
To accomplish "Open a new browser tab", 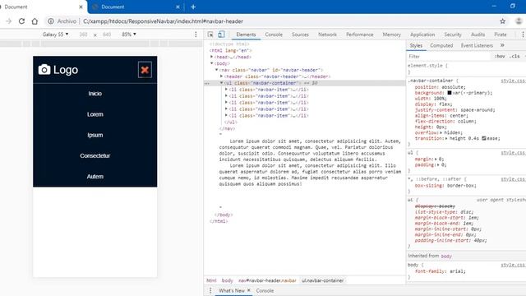I will tap(193, 7).
